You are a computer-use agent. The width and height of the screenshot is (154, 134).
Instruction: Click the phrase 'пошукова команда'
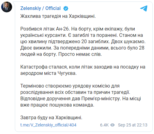(x=72, y=105)
